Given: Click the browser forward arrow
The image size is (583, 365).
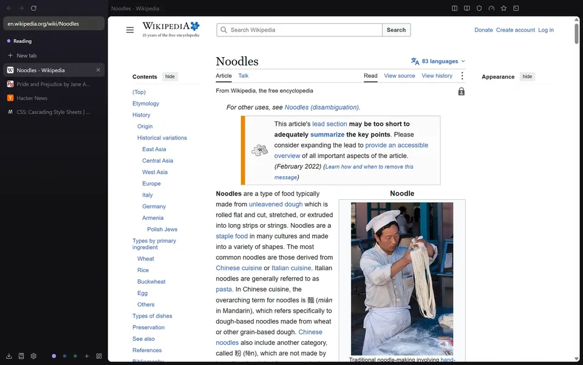Looking at the screenshot, I should coord(21,8).
